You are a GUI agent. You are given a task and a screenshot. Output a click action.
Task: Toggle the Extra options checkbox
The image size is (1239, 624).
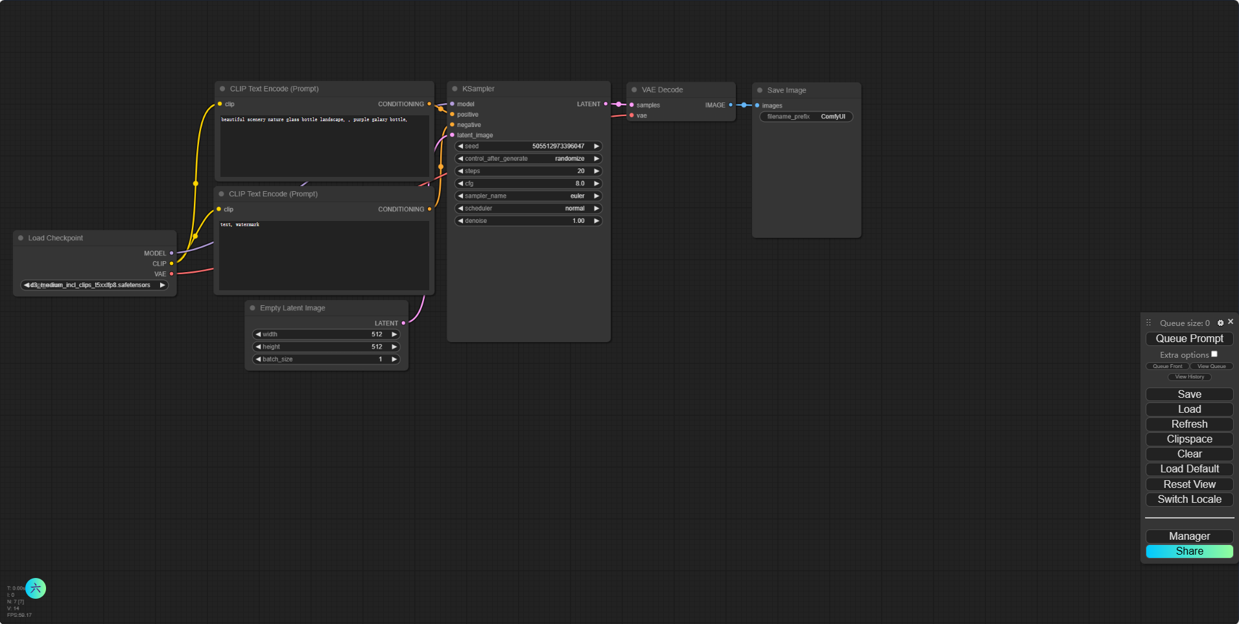[1214, 354]
